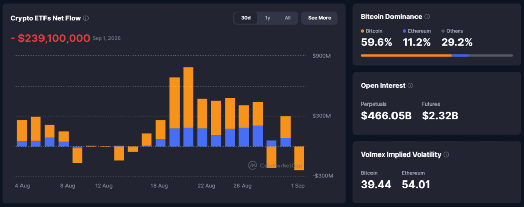Open info icon beside Crypto ETFs Net Flow
The width and height of the screenshot is (524, 207).
click(86, 18)
